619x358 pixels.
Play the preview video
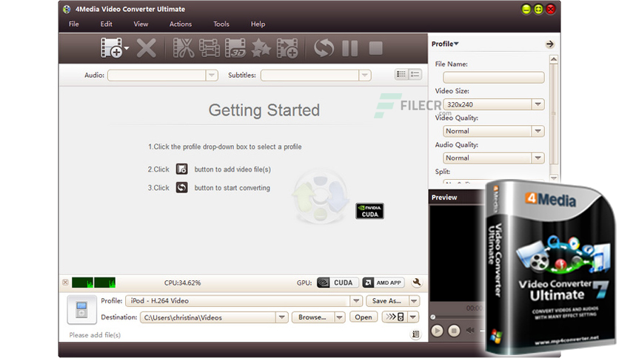(x=437, y=331)
